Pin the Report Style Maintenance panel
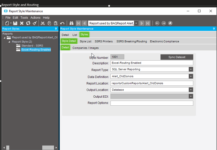The image size is (217, 150). click(214, 29)
